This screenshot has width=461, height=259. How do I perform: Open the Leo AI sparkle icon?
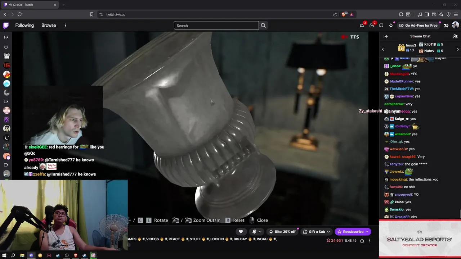(x=441, y=14)
